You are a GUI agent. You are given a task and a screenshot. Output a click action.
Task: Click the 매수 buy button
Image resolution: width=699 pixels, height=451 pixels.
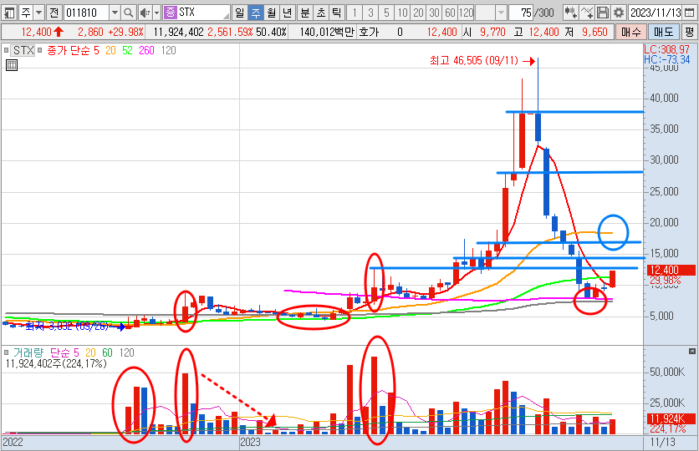(x=630, y=32)
